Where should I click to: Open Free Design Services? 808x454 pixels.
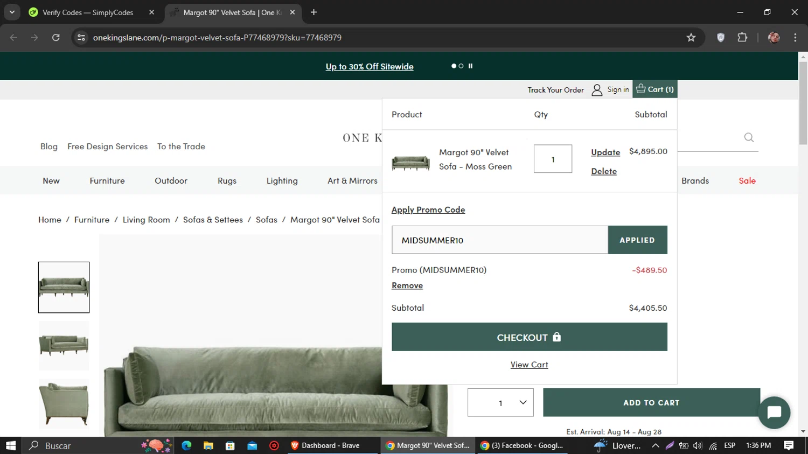[x=107, y=146]
